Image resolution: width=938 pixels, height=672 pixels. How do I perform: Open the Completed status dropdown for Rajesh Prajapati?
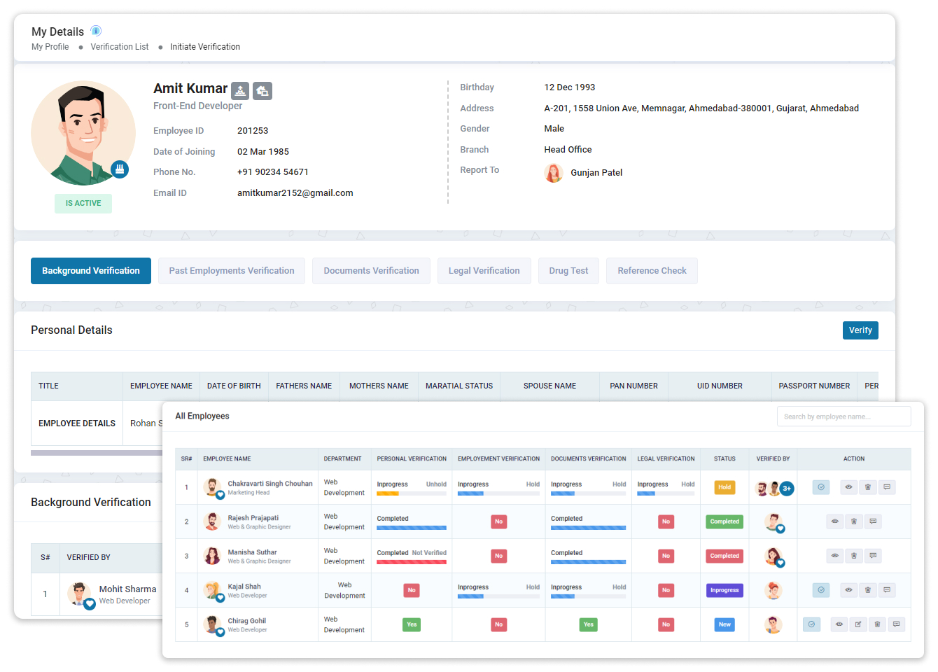tap(724, 521)
